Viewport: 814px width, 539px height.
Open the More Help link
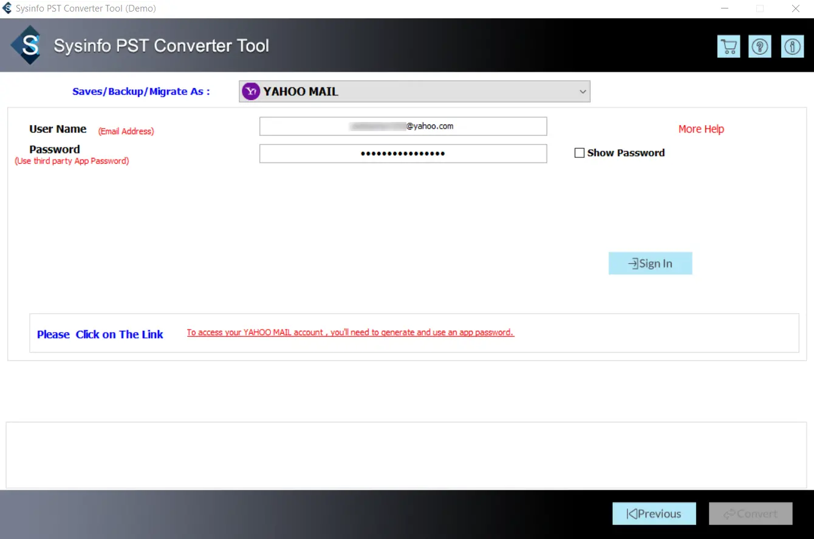pyautogui.click(x=701, y=129)
